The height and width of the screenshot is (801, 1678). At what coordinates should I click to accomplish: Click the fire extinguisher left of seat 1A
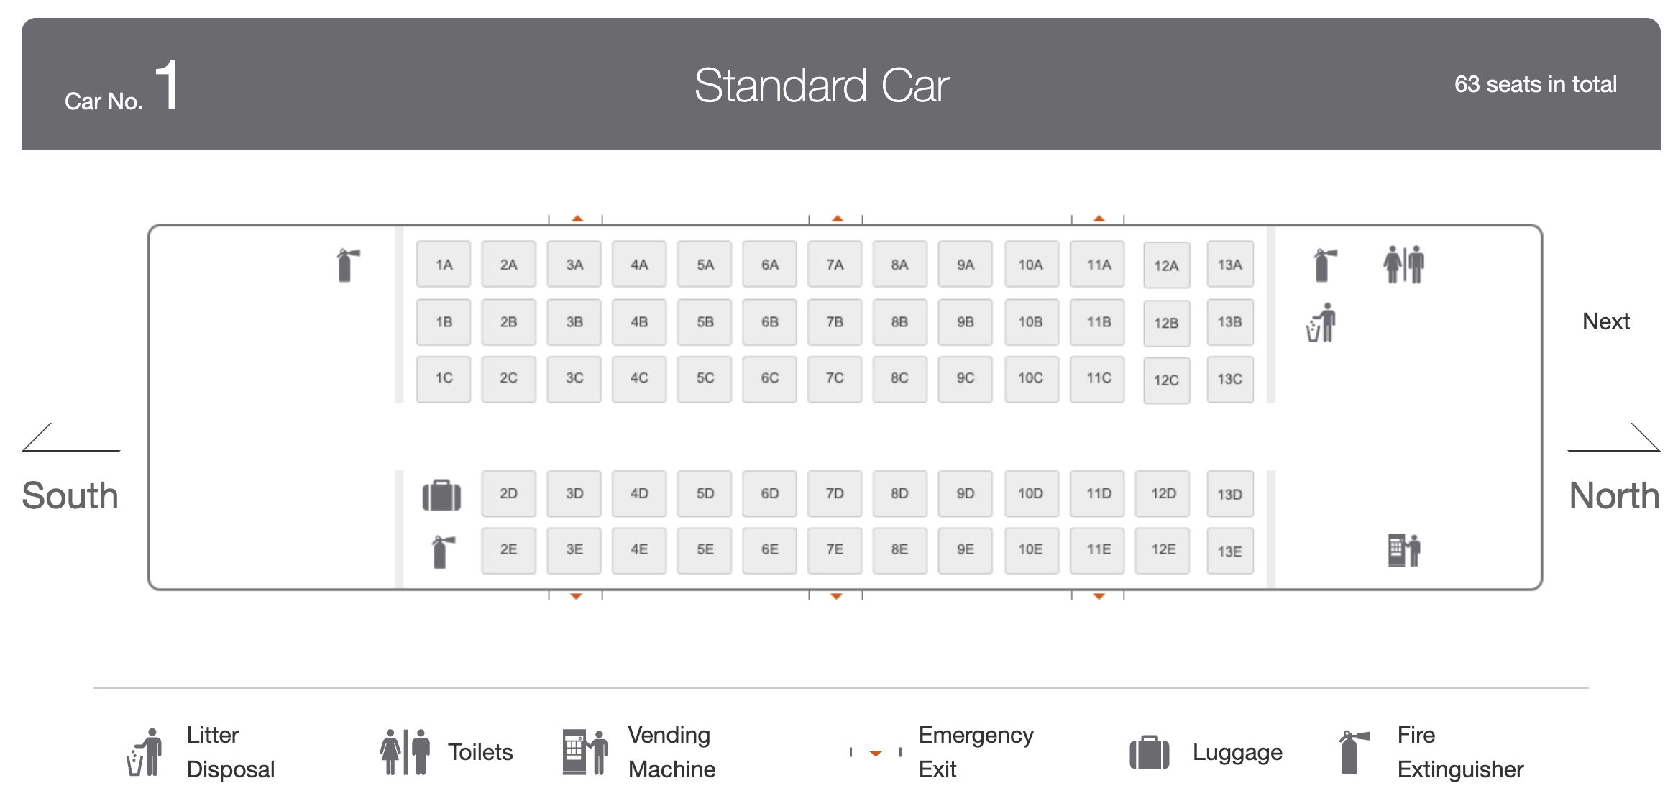348,265
